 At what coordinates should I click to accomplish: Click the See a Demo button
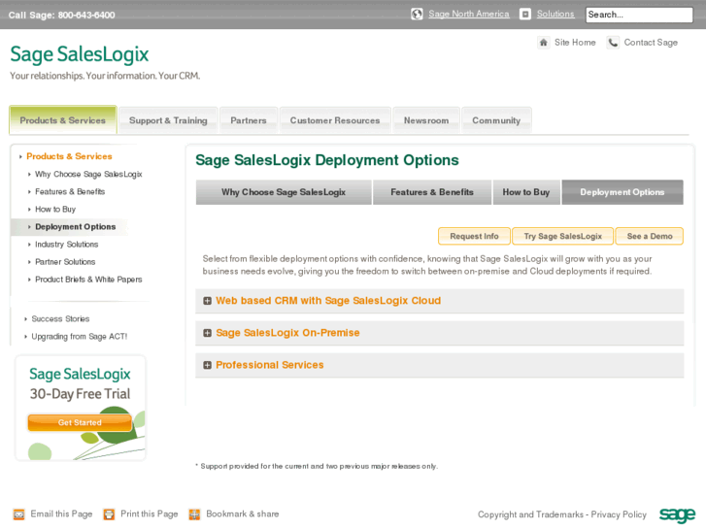pos(650,237)
